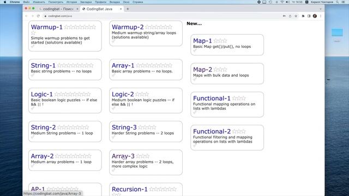Open the Logic-2 problem set
This screenshot has height=196, width=349.
(123, 94)
